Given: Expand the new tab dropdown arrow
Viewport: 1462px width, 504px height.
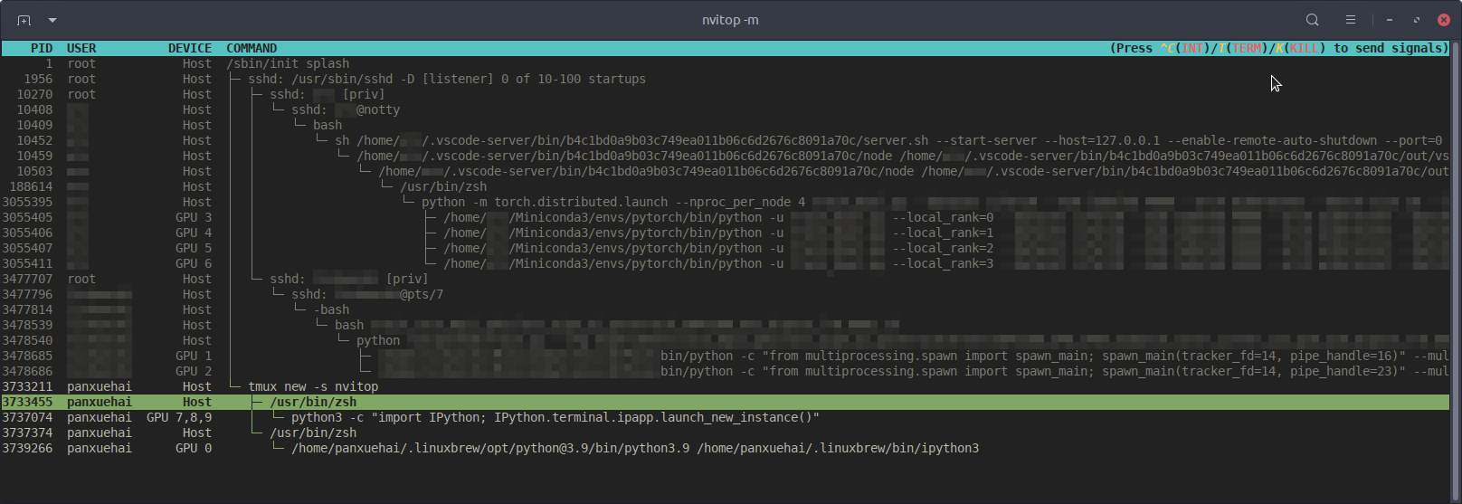Looking at the screenshot, I should [x=52, y=20].
